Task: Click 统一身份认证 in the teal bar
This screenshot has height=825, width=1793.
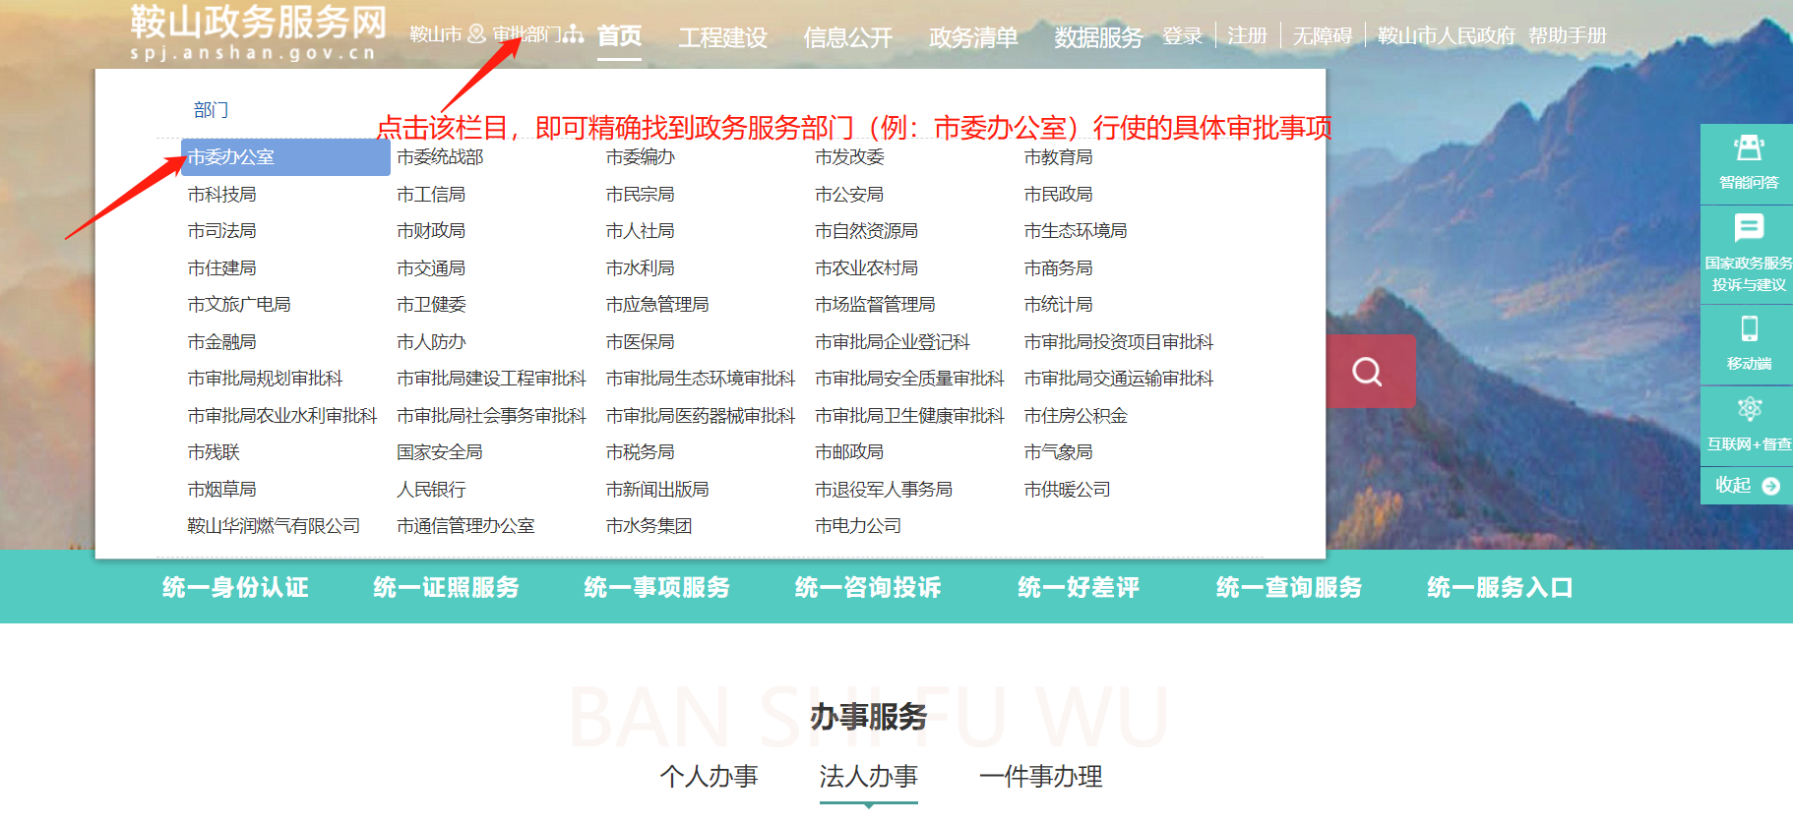Action: (x=235, y=587)
